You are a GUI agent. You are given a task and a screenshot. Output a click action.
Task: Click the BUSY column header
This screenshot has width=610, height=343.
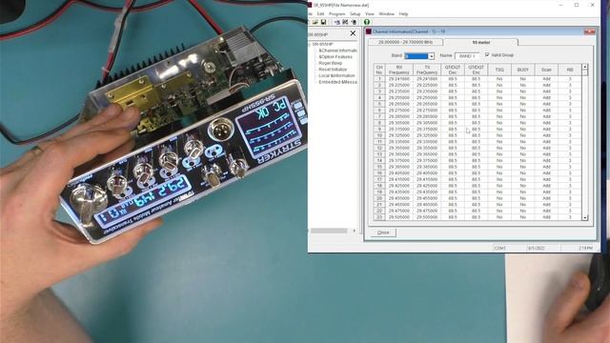[x=522, y=70]
